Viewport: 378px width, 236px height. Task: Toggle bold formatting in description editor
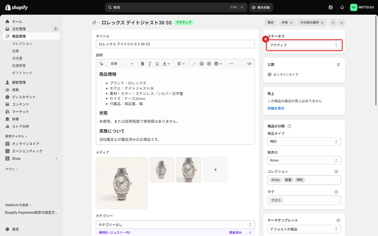pyautogui.click(x=143, y=64)
